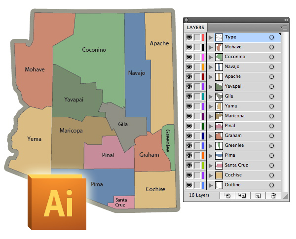Select the LAYERS panel tab
Image resolution: width=296 pixels, height=239 pixels.
[195, 28]
